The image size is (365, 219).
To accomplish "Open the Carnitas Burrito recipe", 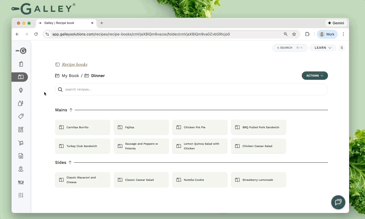I will pos(82,127).
